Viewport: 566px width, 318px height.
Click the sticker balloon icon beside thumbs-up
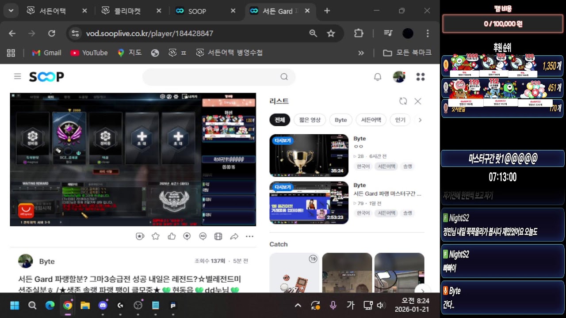pyautogui.click(x=187, y=236)
